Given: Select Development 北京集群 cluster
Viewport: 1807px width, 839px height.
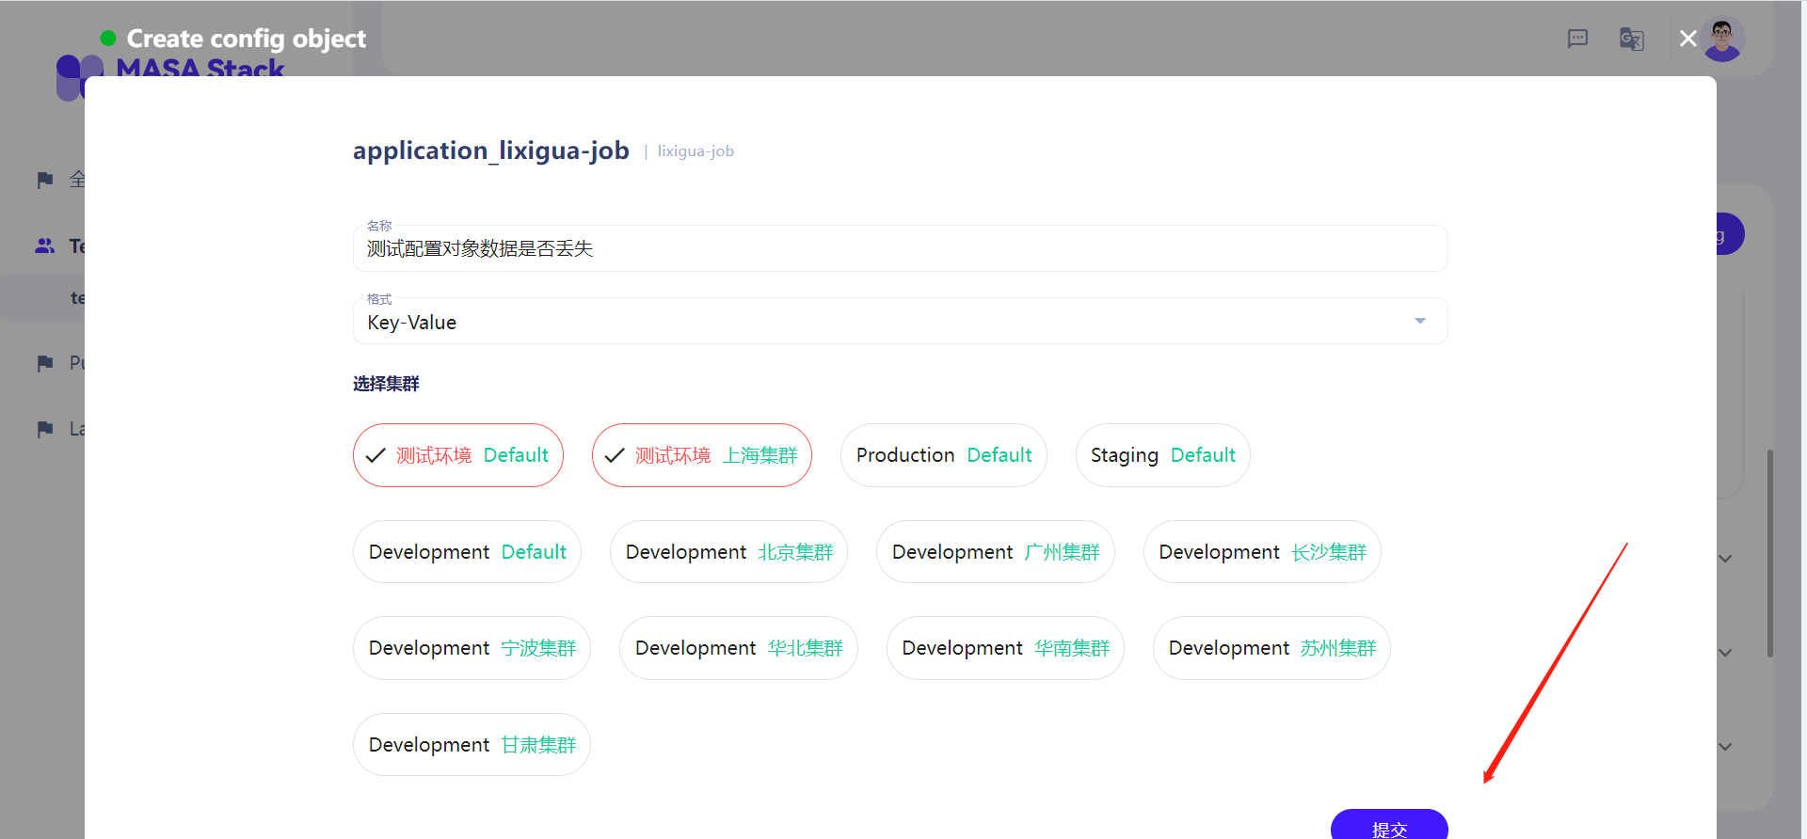Looking at the screenshot, I should 729,552.
